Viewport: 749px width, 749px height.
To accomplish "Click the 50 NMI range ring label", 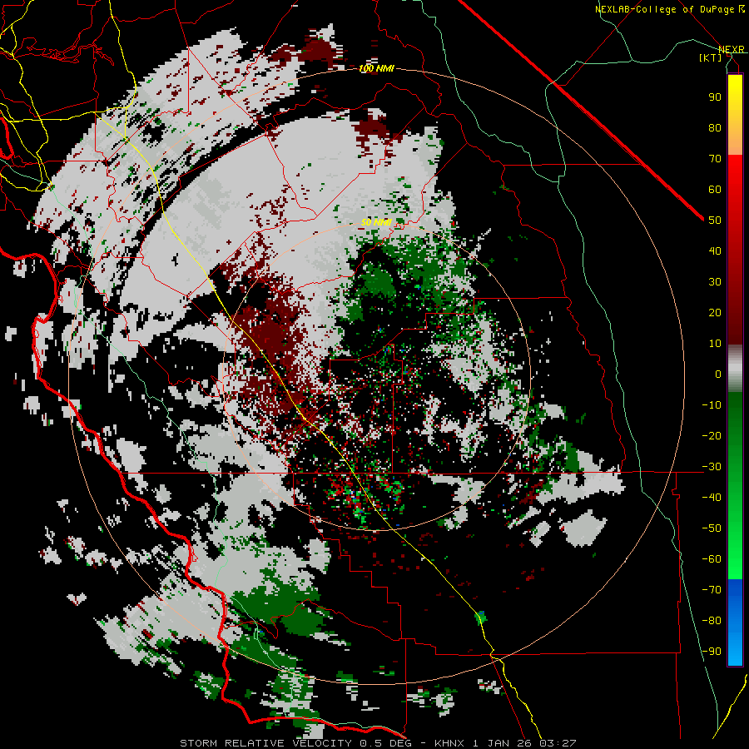I will (x=376, y=222).
